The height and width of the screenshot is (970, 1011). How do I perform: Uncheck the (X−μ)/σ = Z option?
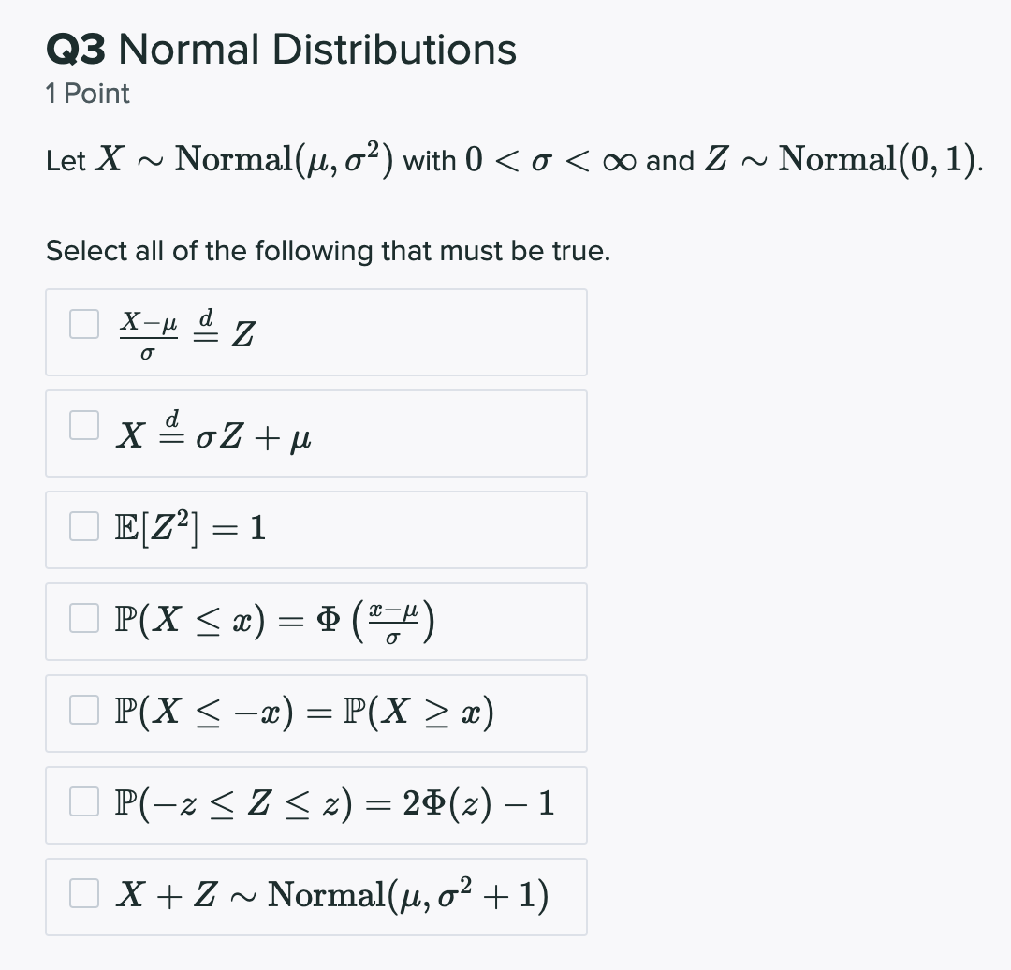coord(82,324)
